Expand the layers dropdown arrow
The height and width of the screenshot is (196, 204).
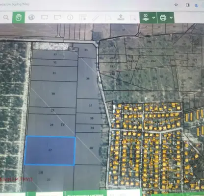click(x=153, y=18)
